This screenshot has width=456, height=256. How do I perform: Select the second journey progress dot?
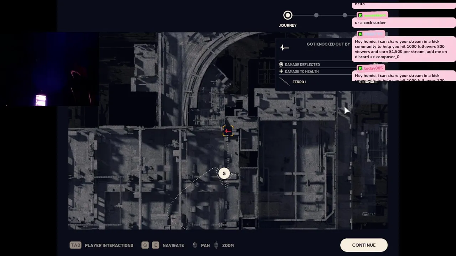click(316, 15)
